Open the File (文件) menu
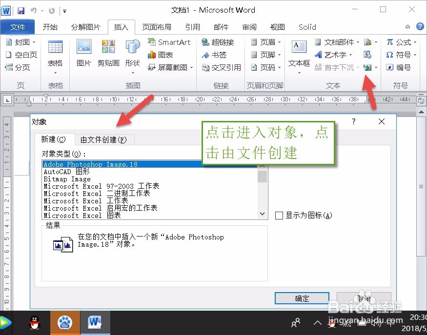Image resolution: width=427 pixels, height=335 pixels. 18,27
